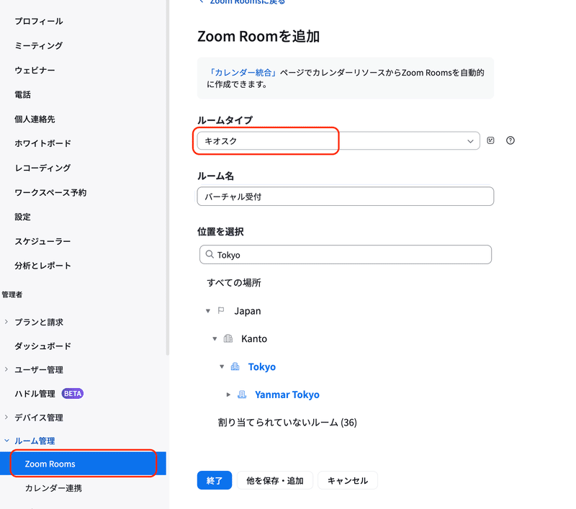Expand the Yanmar Tokyo node
The image size is (576, 509).
[x=228, y=395]
